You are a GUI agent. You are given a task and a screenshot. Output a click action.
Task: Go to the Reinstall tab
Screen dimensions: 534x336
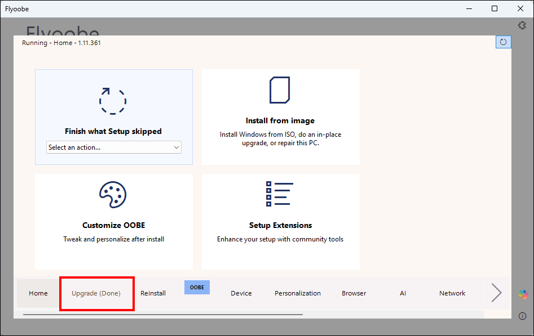(x=153, y=293)
